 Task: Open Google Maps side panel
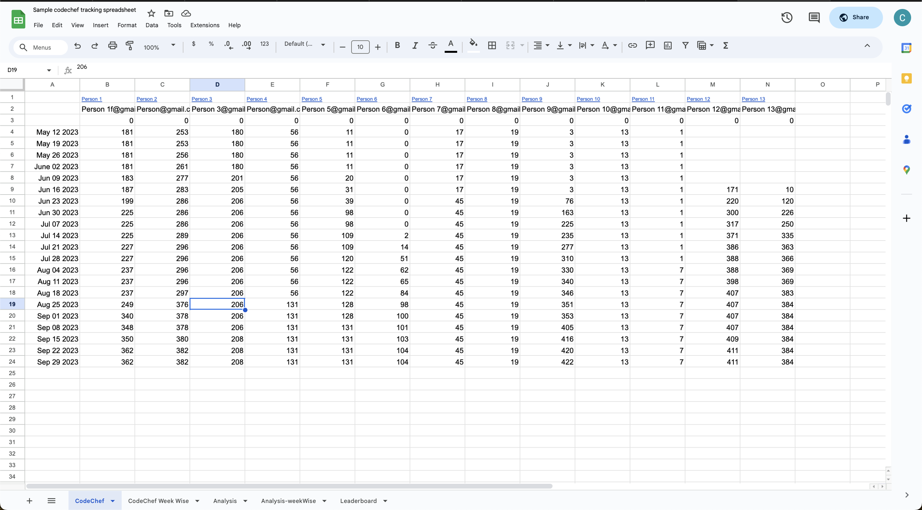(906, 170)
